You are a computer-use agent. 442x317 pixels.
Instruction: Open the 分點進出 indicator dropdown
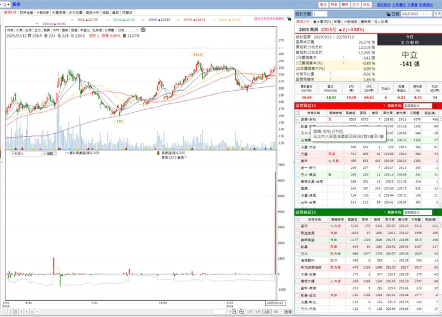point(27,153)
